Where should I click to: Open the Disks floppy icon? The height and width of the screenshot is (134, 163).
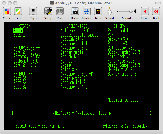click(x=75, y=11)
